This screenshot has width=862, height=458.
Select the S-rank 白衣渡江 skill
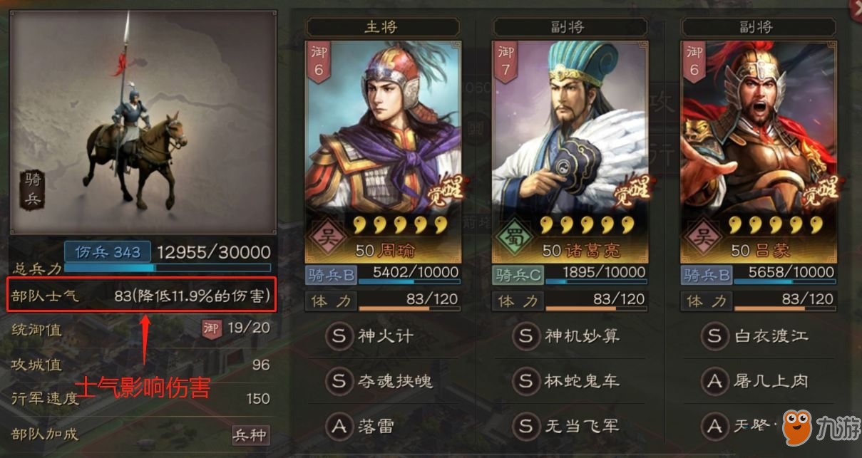[x=755, y=335]
